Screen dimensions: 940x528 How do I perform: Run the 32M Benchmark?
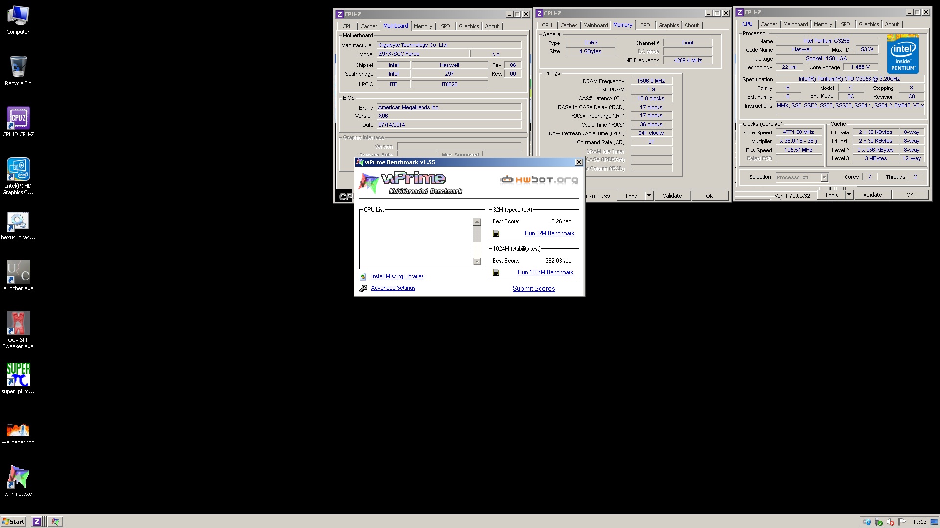pyautogui.click(x=549, y=234)
